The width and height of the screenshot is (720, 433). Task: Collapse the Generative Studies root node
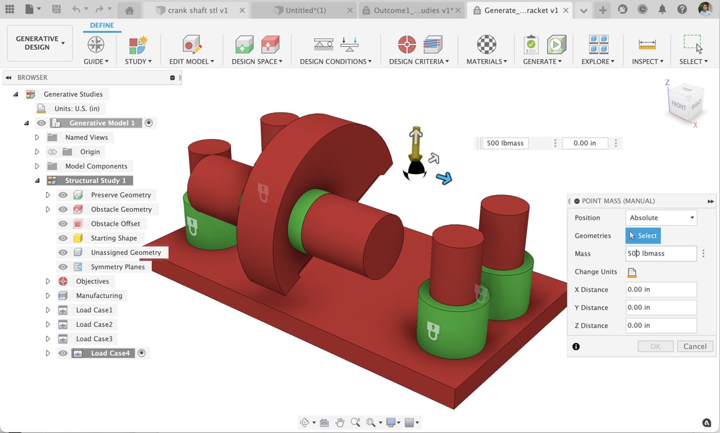[x=16, y=94]
